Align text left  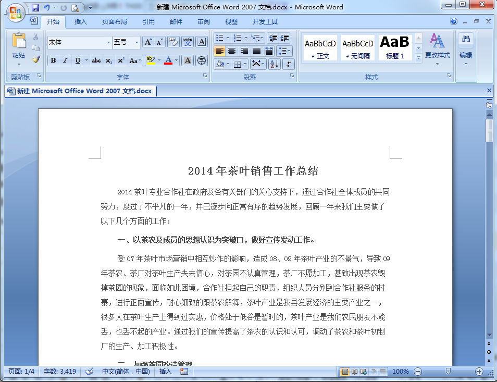coord(219,51)
